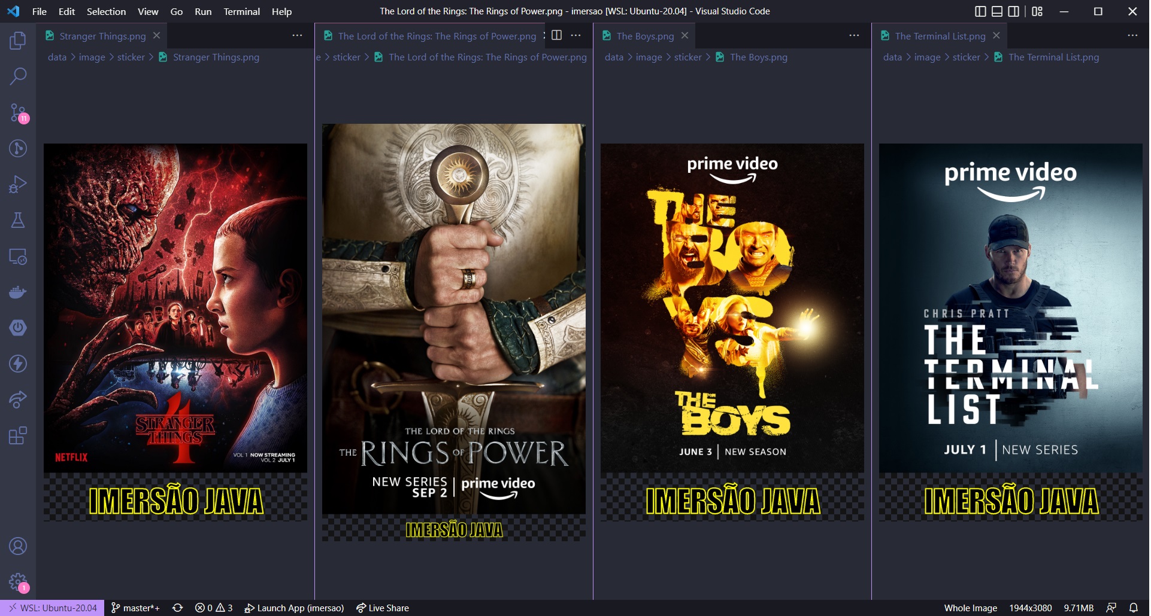Select The Boys.png tab
This screenshot has height=616, width=1151.
coord(645,36)
